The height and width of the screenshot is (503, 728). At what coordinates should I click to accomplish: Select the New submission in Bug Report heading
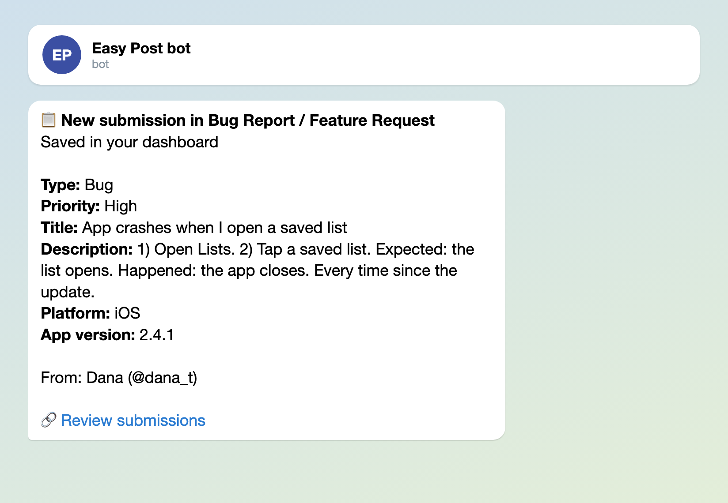click(x=248, y=120)
